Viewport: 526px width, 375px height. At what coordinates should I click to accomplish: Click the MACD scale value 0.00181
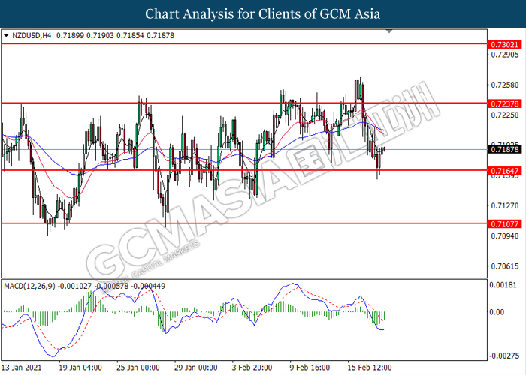(503, 285)
